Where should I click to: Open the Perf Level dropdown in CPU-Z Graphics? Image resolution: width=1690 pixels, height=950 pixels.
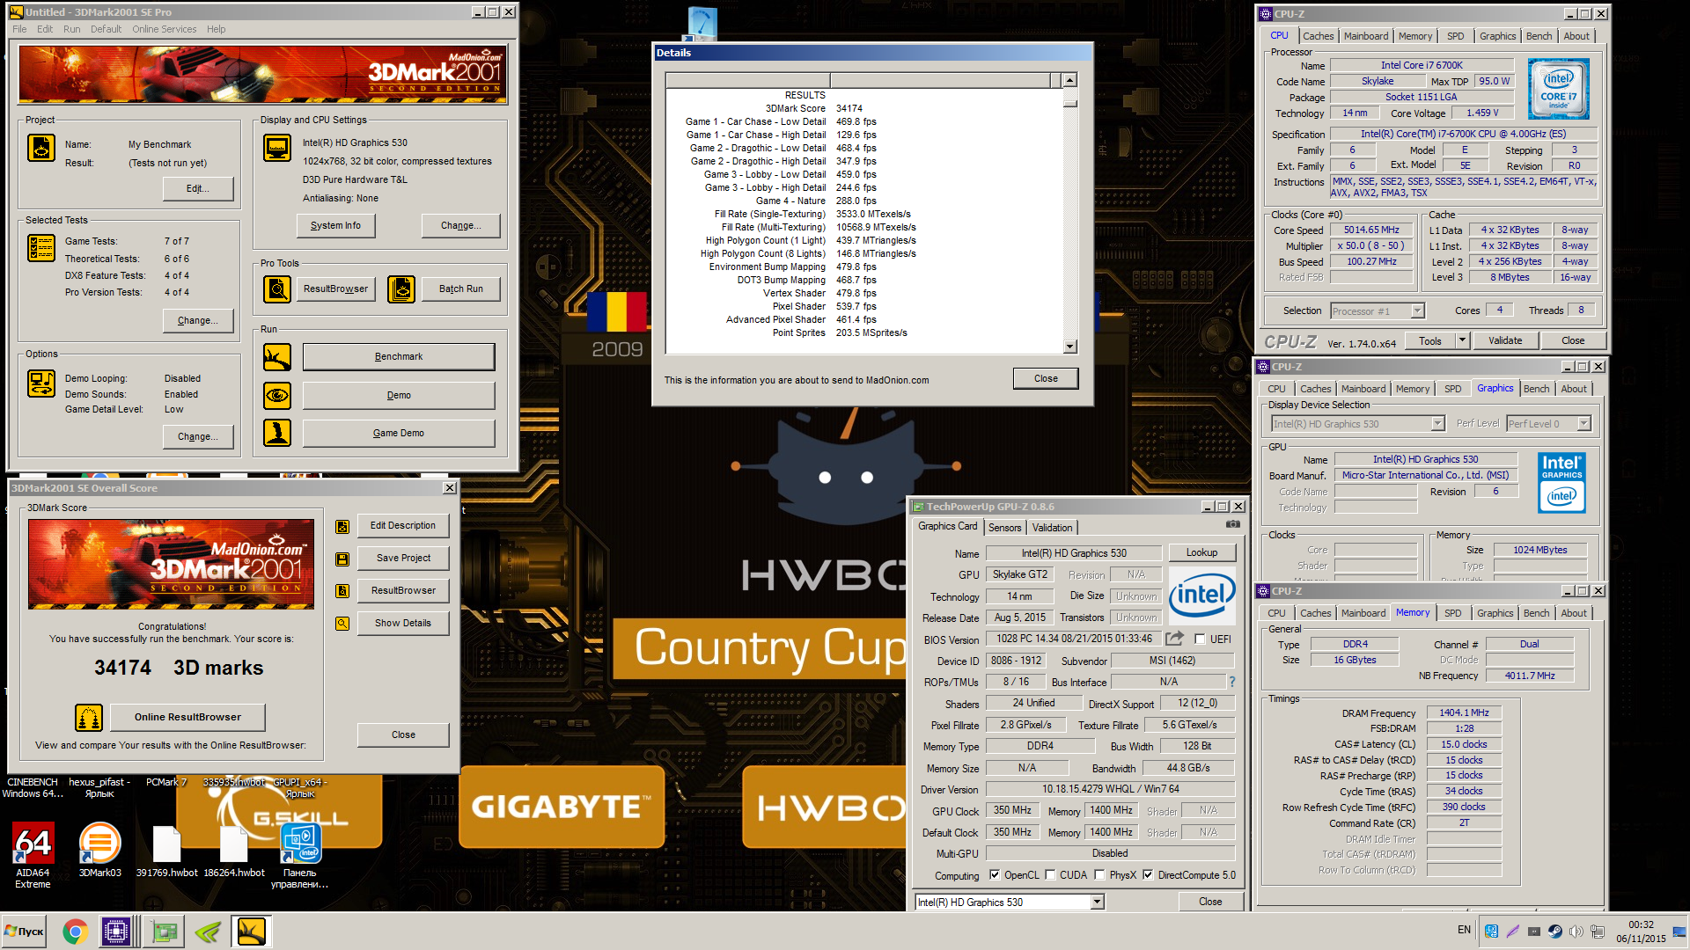[1548, 424]
